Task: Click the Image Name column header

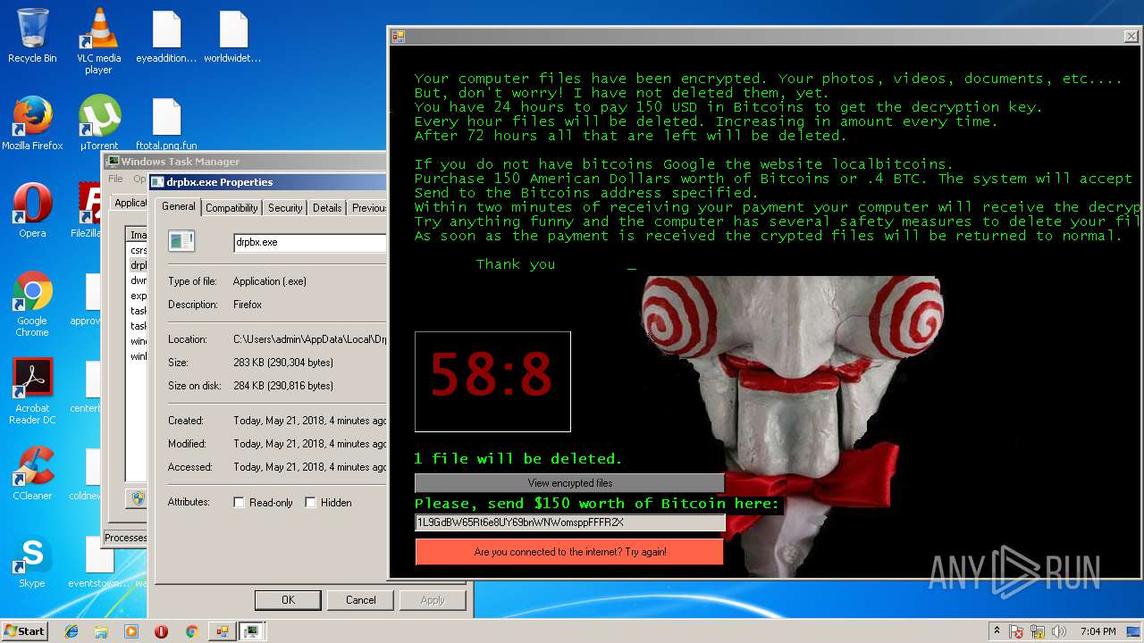Action: click(x=137, y=235)
